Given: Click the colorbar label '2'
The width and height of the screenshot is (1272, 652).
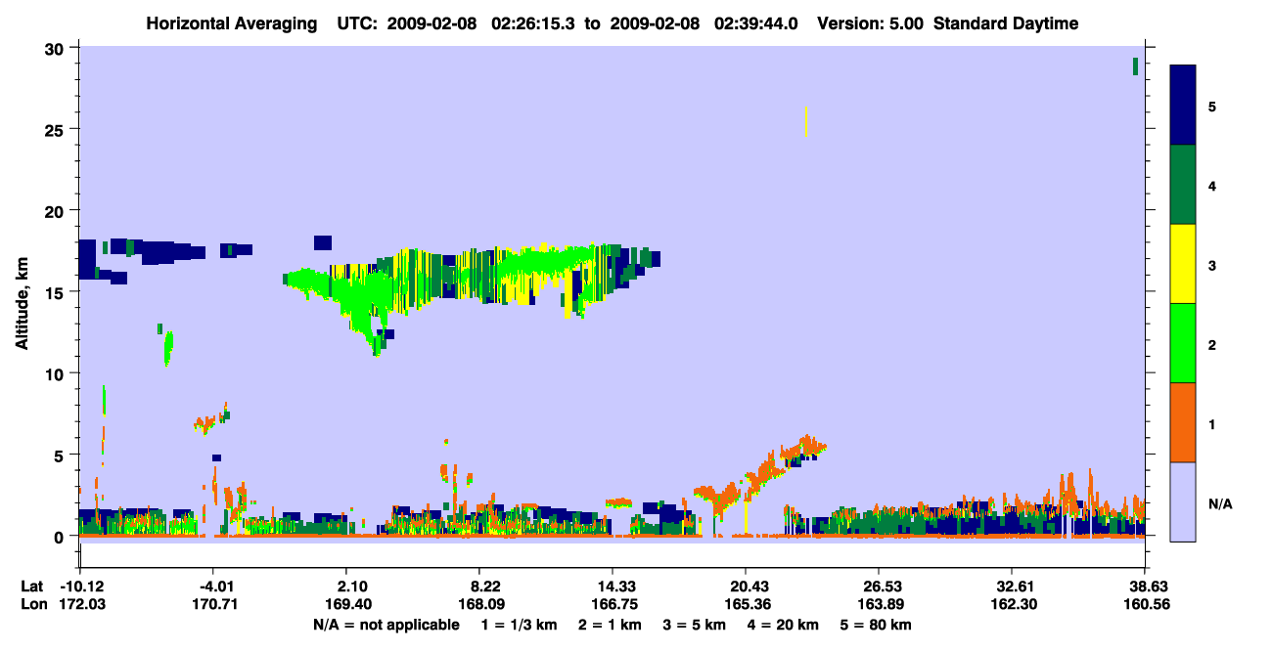Looking at the screenshot, I should 1211,344.
